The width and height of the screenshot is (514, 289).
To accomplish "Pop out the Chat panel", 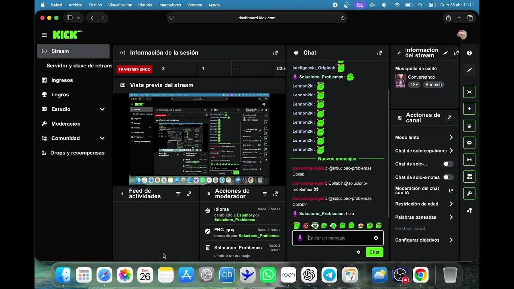I will pyautogui.click(x=379, y=53).
